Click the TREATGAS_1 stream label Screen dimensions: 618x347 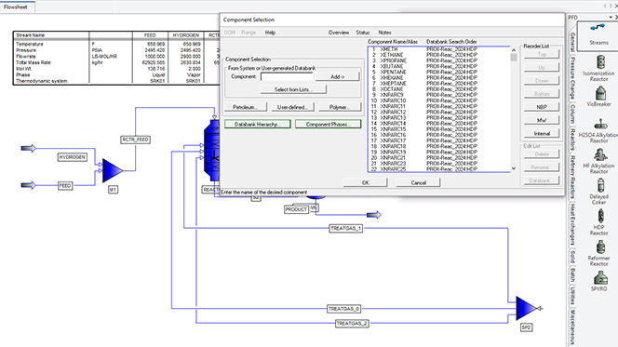coord(345,229)
